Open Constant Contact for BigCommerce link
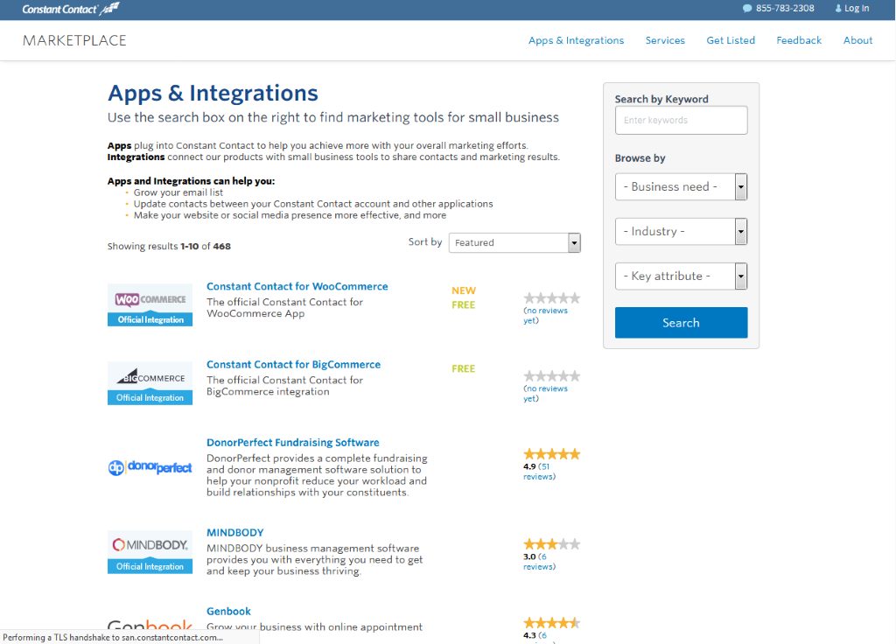Screen dimensions: 896x644 click(293, 365)
